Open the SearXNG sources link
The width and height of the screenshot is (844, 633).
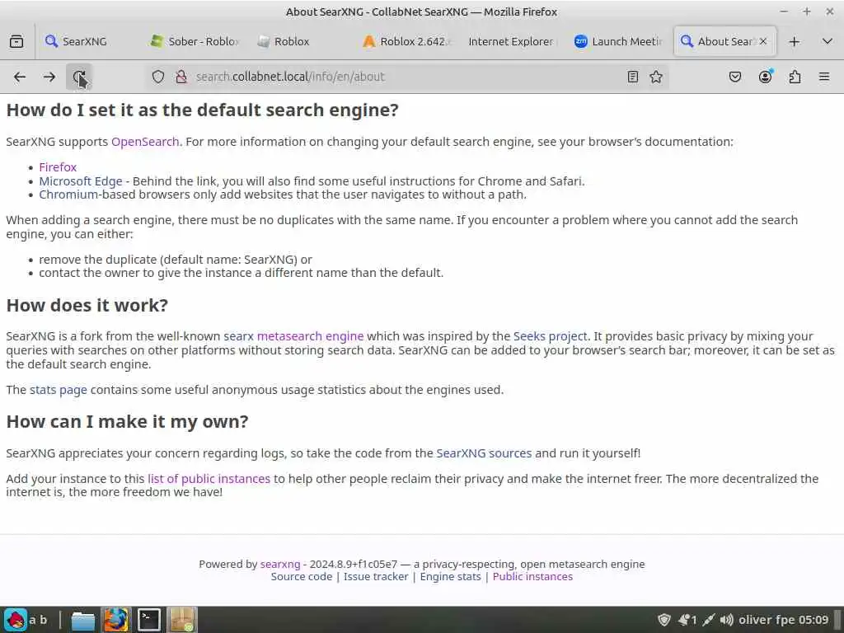(x=484, y=453)
